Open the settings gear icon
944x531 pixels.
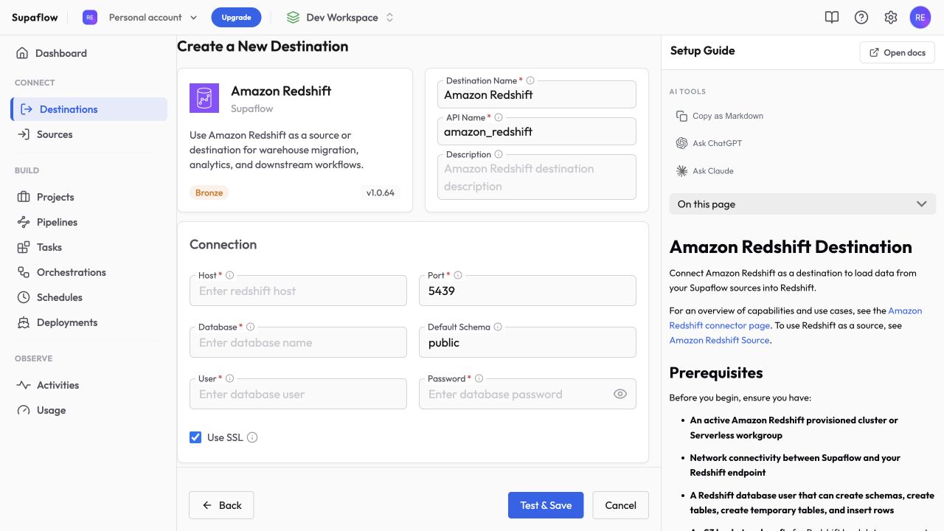tap(891, 17)
